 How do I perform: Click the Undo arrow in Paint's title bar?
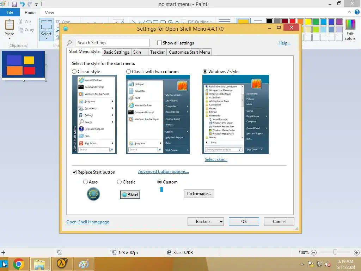[x=22, y=4]
